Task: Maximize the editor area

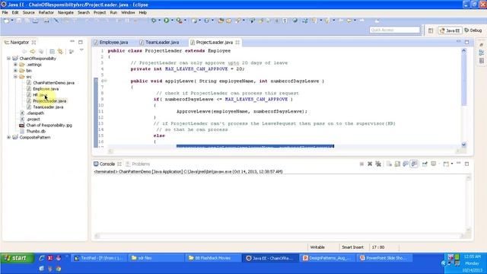Action: click(x=466, y=42)
